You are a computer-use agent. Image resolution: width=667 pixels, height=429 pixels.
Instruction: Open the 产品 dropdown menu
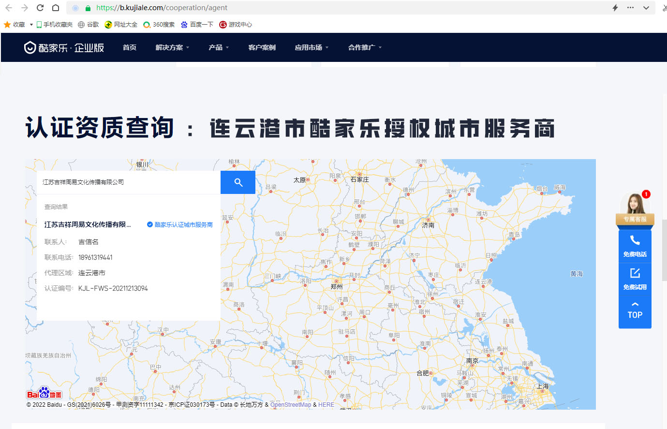219,47
